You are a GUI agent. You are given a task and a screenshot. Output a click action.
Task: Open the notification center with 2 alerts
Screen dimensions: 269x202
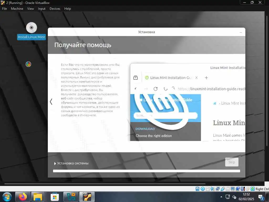tap(261, 197)
